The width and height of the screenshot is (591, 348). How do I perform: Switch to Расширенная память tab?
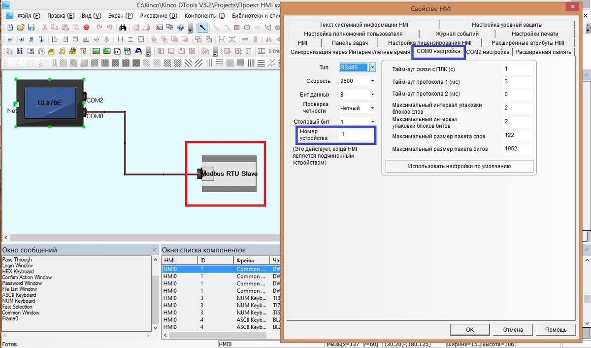[543, 52]
